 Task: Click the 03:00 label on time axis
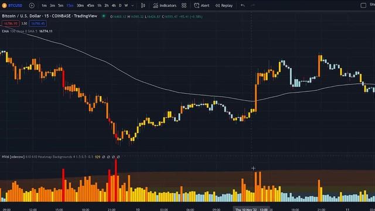(x=164, y=210)
